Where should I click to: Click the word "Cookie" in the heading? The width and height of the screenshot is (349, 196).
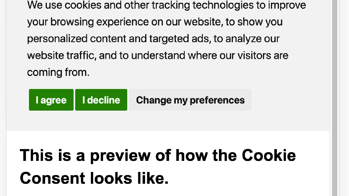tap(269, 155)
